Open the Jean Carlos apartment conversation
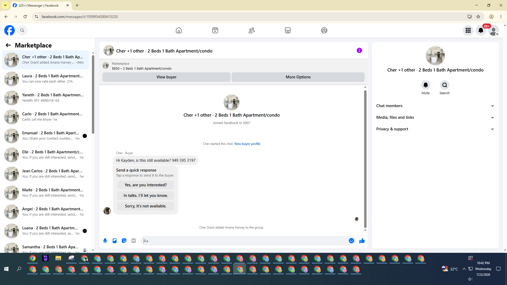This screenshot has width=507, height=285. [46, 174]
